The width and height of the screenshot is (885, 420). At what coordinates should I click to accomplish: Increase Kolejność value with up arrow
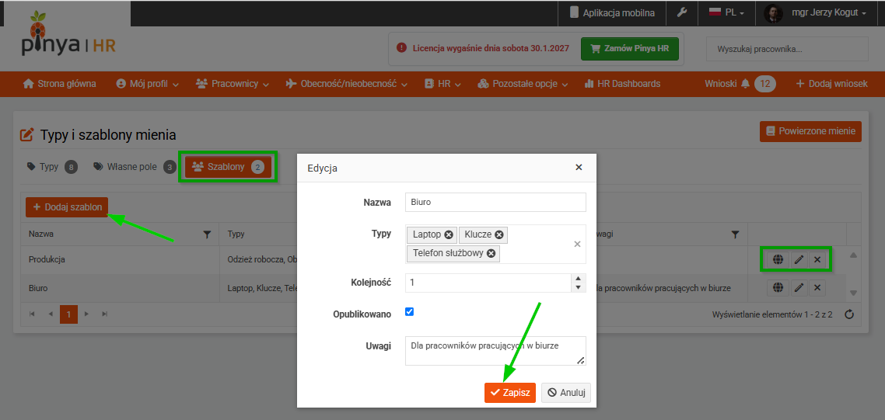pos(579,278)
